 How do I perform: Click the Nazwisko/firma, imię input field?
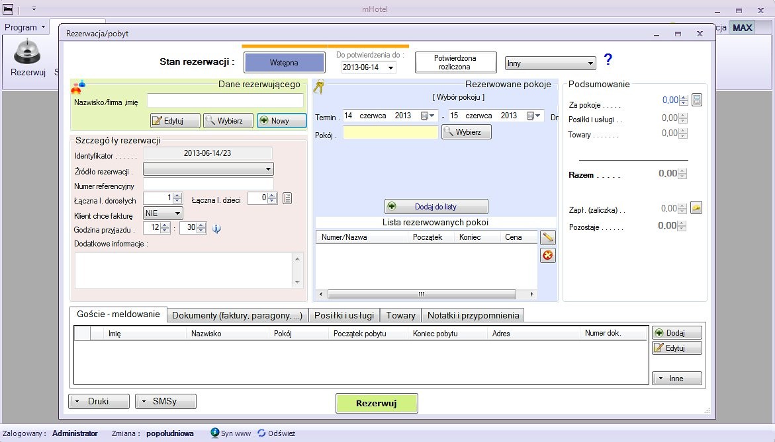pyautogui.click(x=226, y=100)
